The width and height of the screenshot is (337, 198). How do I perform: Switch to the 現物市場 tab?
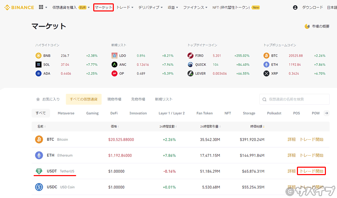point(114,99)
